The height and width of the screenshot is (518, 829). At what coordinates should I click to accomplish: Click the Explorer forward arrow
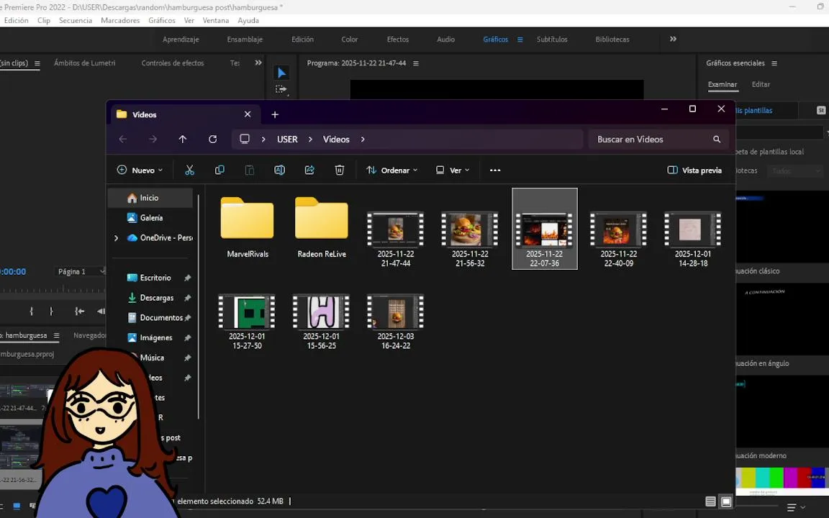click(x=153, y=140)
